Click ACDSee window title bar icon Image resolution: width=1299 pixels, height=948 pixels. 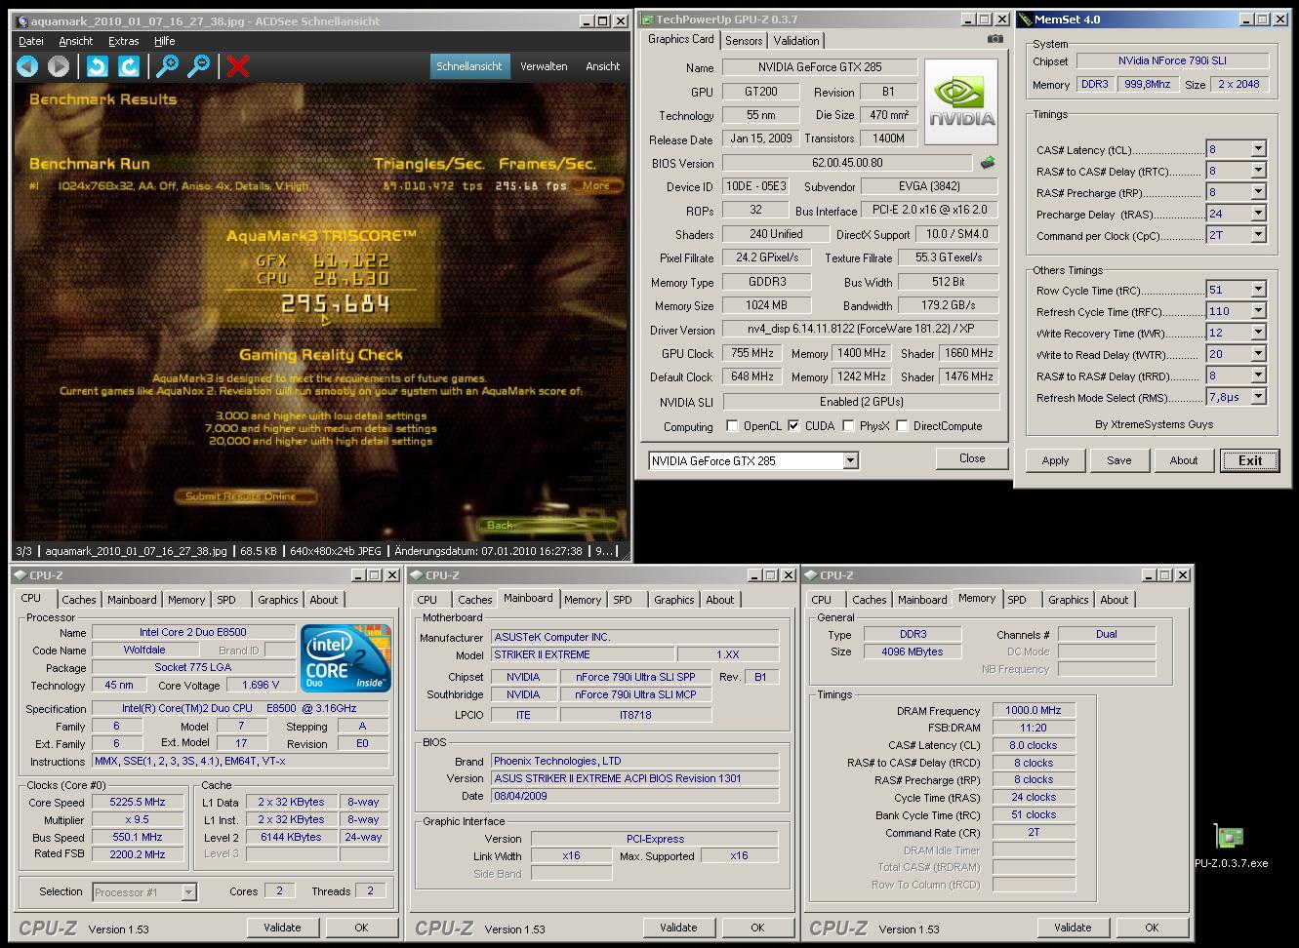point(23,20)
